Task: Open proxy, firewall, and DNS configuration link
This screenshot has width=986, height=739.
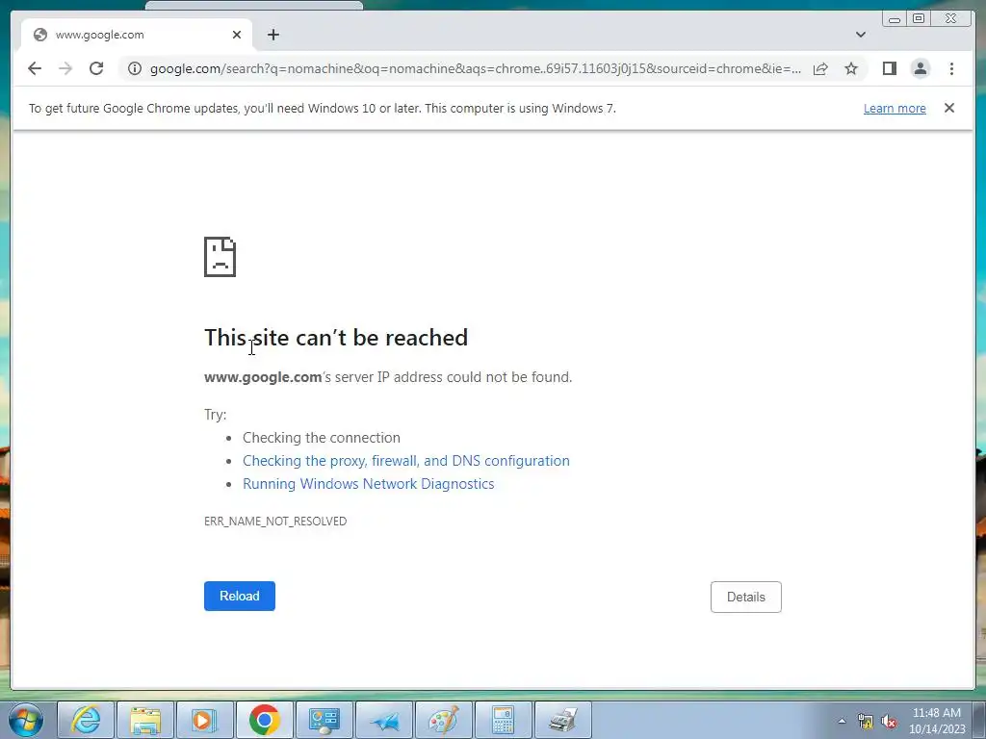Action: [x=406, y=461]
